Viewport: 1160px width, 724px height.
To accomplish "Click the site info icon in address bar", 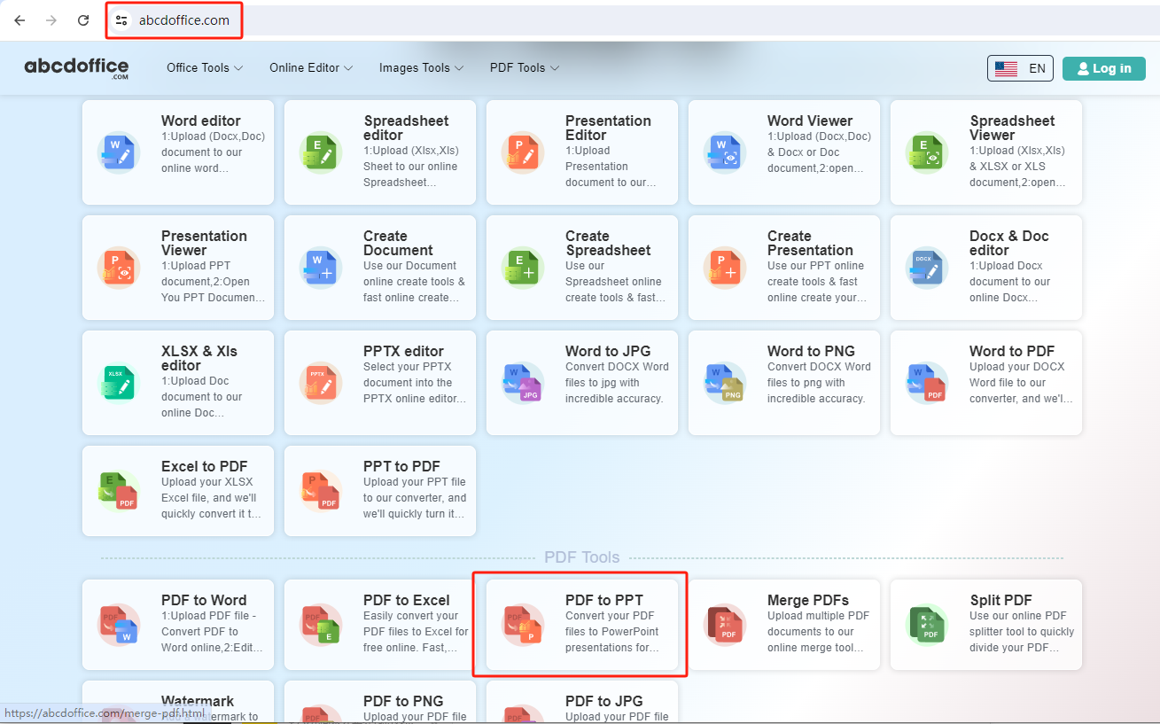I will (121, 20).
